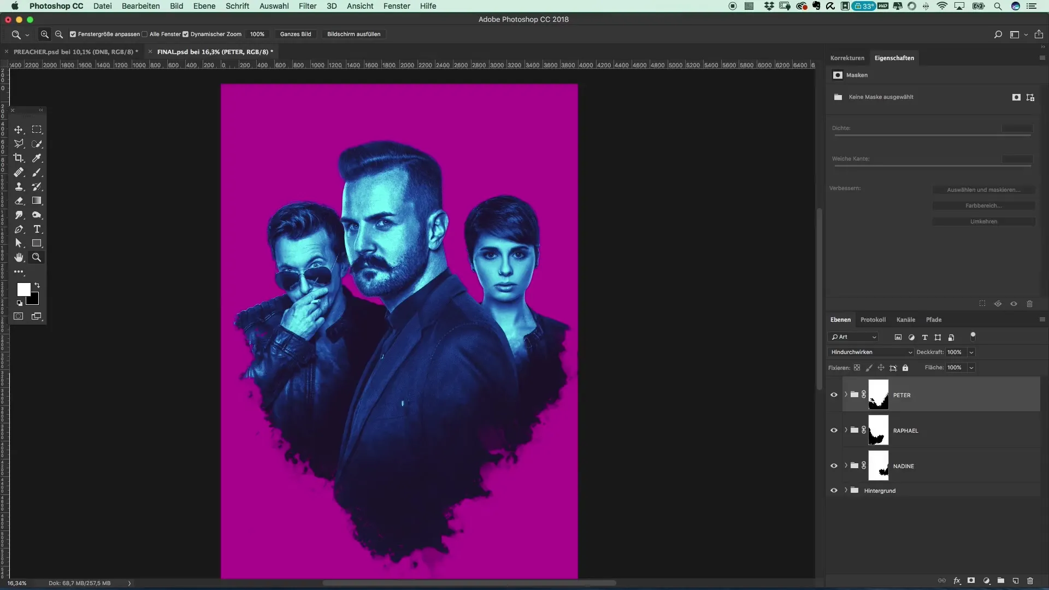
Task: Toggle Dynamischer Zoom checkbox
Action: [185, 34]
